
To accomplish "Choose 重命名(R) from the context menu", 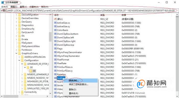I will coord(81,93).
